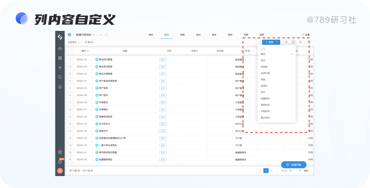Switch to the 页面 tab
The image size is (370, 188).
coord(246,35)
